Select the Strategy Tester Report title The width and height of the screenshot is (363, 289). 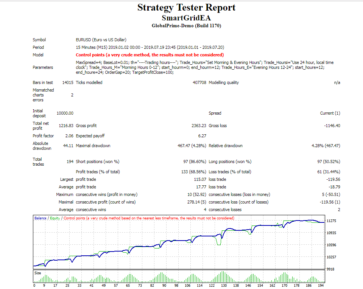(x=186, y=8)
